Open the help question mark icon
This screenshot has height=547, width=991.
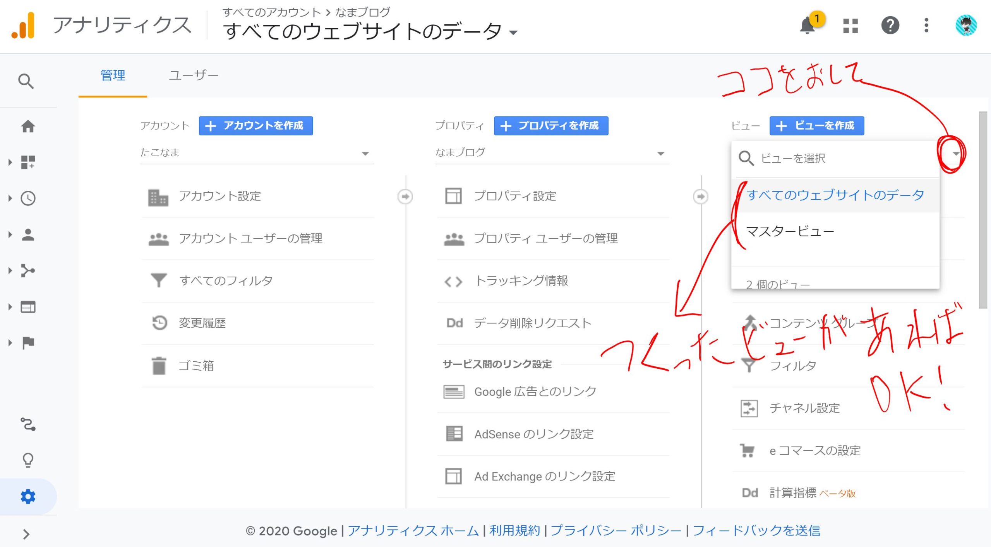pyautogui.click(x=890, y=26)
